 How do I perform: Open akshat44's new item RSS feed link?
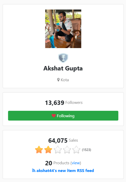click(63, 170)
